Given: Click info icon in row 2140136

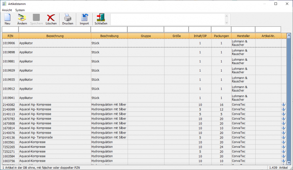Looking at the screenshot, I should 283,137.
